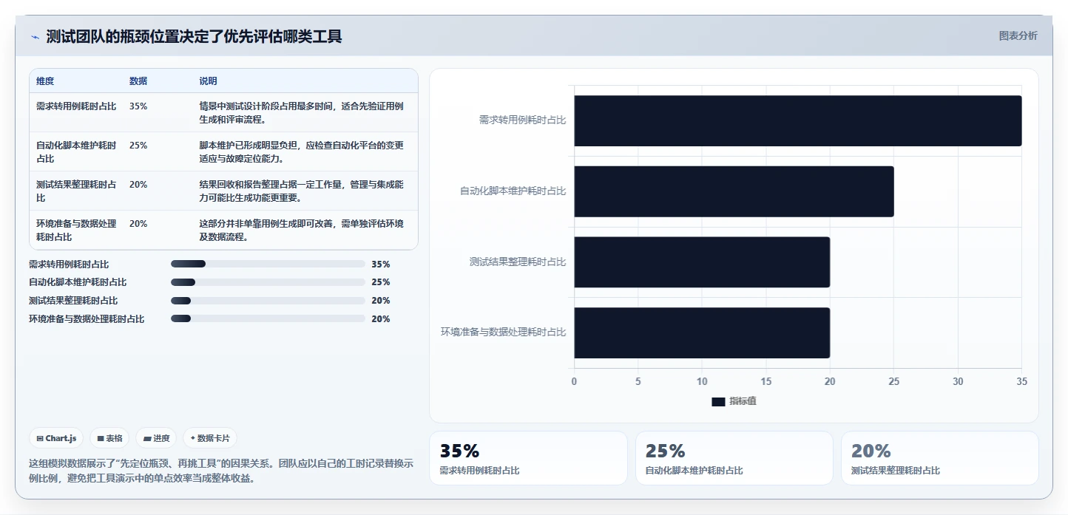Click the 自动化脚本维护耗时占比 progress bar
This screenshot has width=1068, height=515.
point(268,282)
